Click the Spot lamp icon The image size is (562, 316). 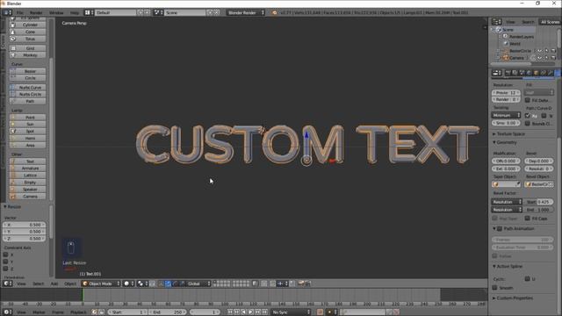tap(13, 131)
